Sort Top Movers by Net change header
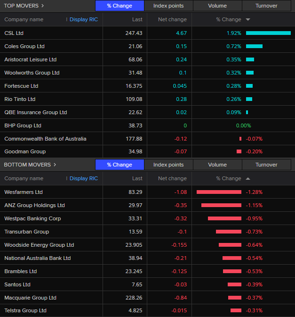Viewport: 295px width, 317px height. [x=172, y=19]
